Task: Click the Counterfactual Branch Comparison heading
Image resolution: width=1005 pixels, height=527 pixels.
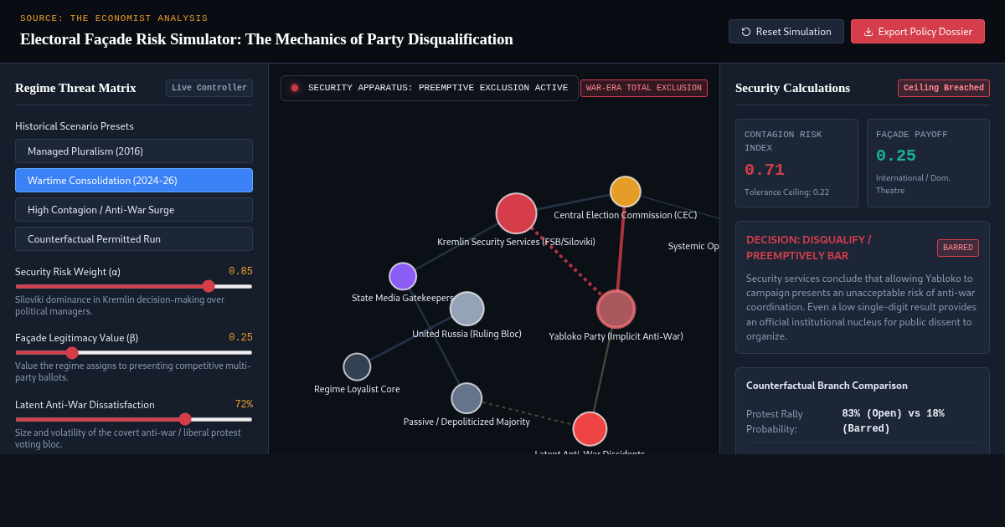Action: tap(827, 386)
